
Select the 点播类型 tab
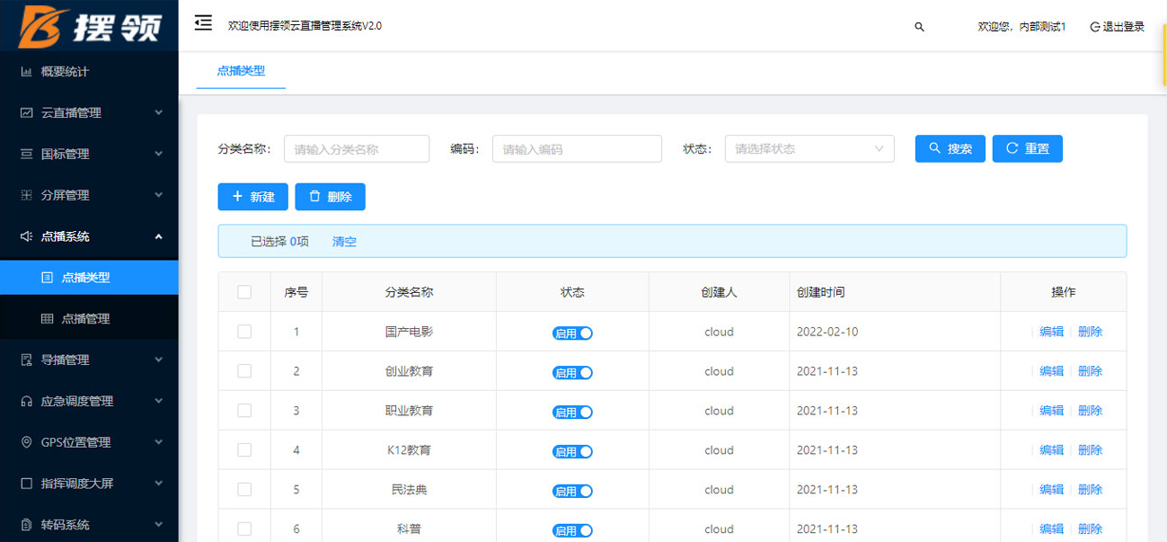pyautogui.click(x=241, y=70)
